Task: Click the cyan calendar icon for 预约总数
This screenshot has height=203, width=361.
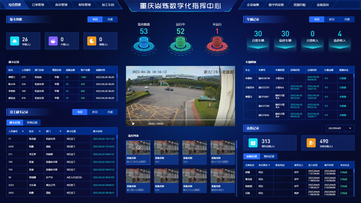Action: [253, 143]
